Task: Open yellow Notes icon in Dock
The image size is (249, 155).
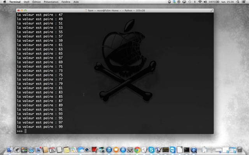Action: point(66,150)
